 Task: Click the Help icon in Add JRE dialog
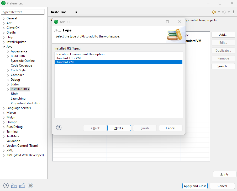tap(59, 128)
